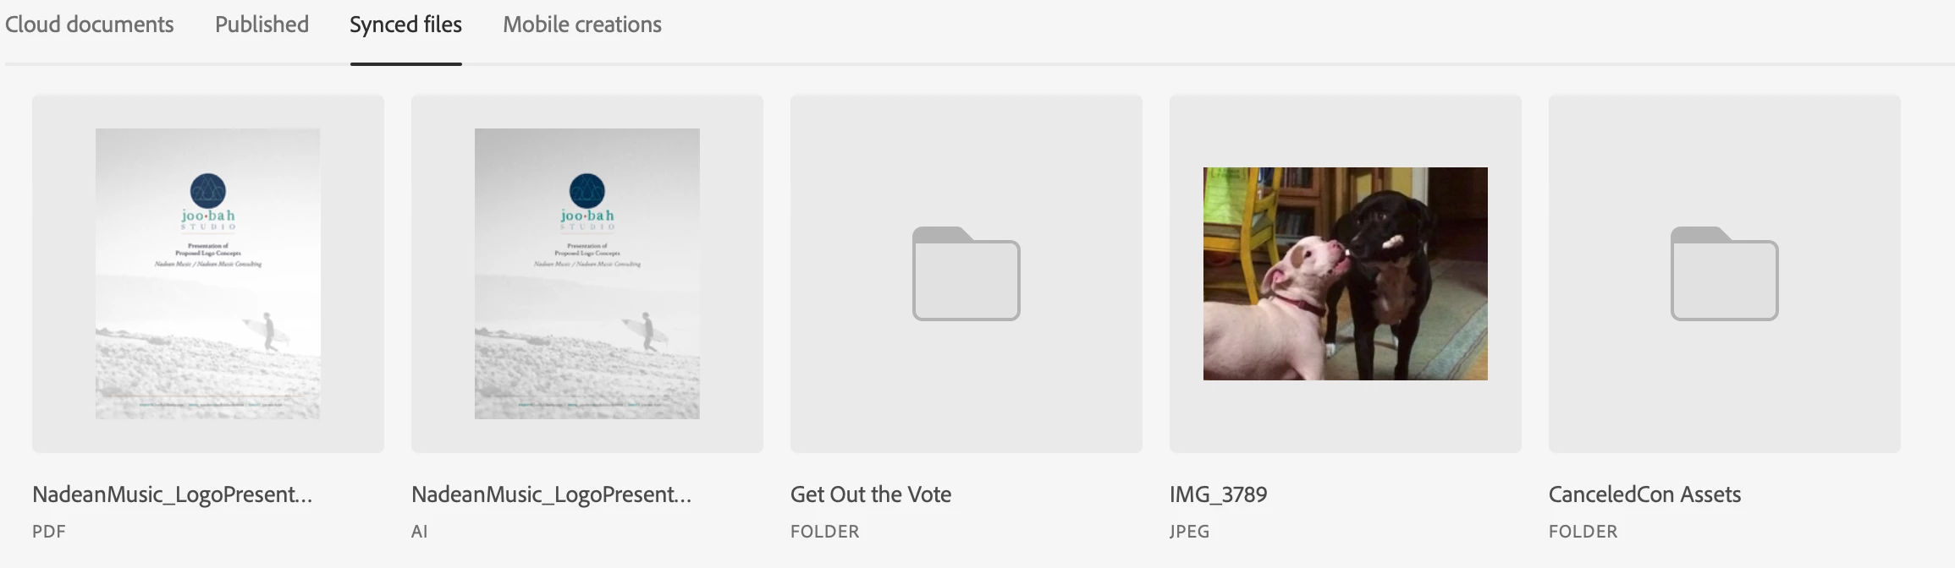This screenshot has height=568, width=1955.
Task: Open the IMG_3789 dog photo thumbnail
Action: coord(1346,274)
